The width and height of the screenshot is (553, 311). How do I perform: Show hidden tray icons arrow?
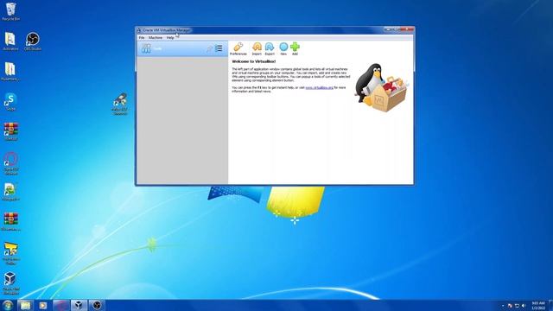503,306
